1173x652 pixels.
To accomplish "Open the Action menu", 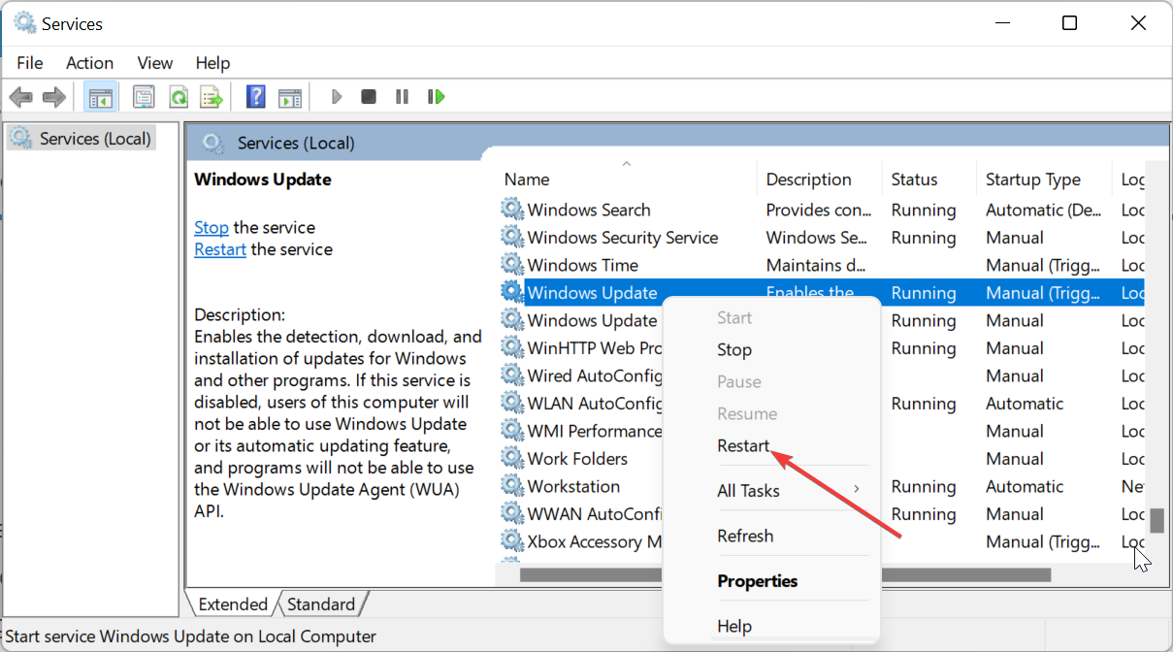I will click(89, 62).
